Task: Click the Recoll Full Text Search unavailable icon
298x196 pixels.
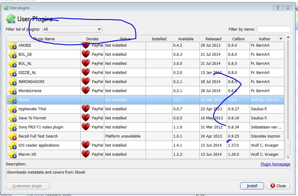Action: [12, 136]
